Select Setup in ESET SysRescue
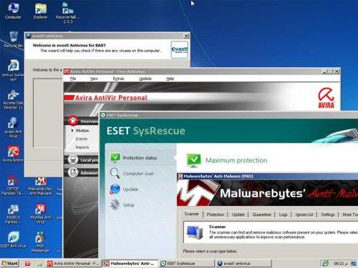The width and height of the screenshot is (358, 268). point(129,205)
